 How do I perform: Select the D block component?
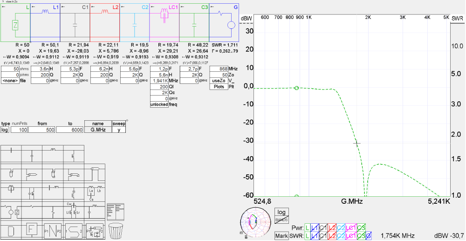(11, 230)
